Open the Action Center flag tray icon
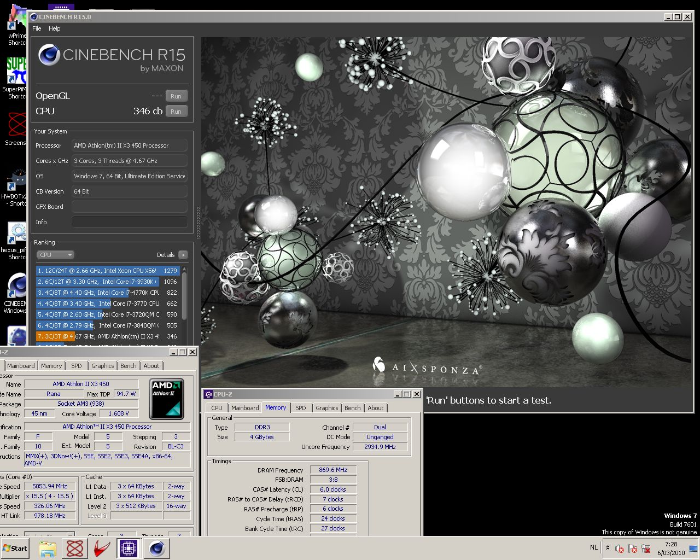The width and height of the screenshot is (700, 560). click(x=633, y=549)
